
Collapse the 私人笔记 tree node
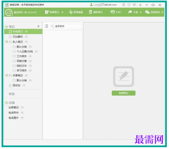7,42
